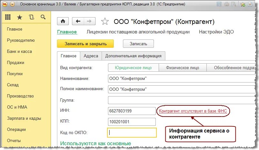Open Контрагент отсутствует в базе ФНС link
The width and height of the screenshot is (259, 150).
pyautogui.click(x=193, y=111)
